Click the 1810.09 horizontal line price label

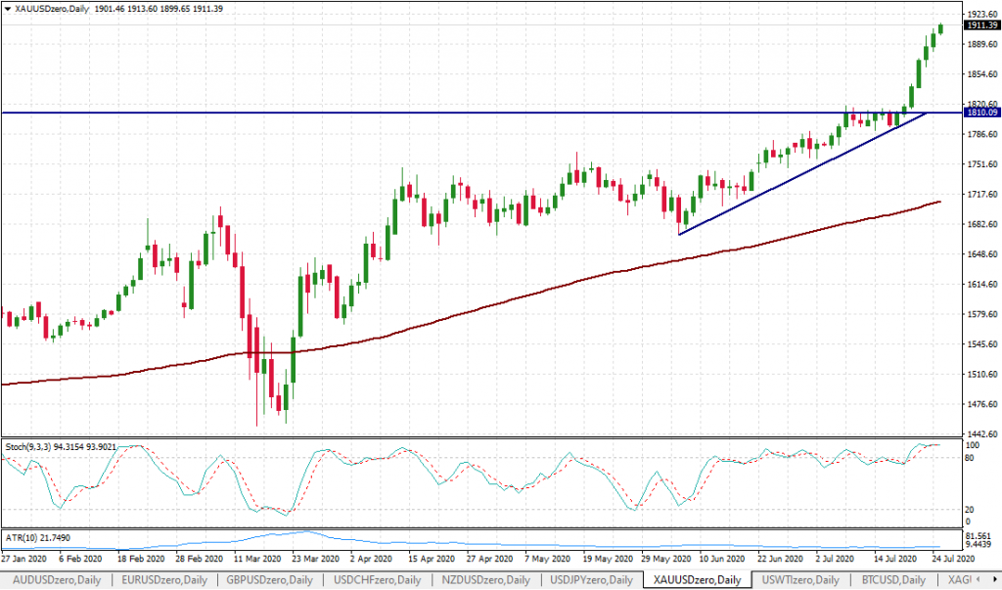(980, 113)
